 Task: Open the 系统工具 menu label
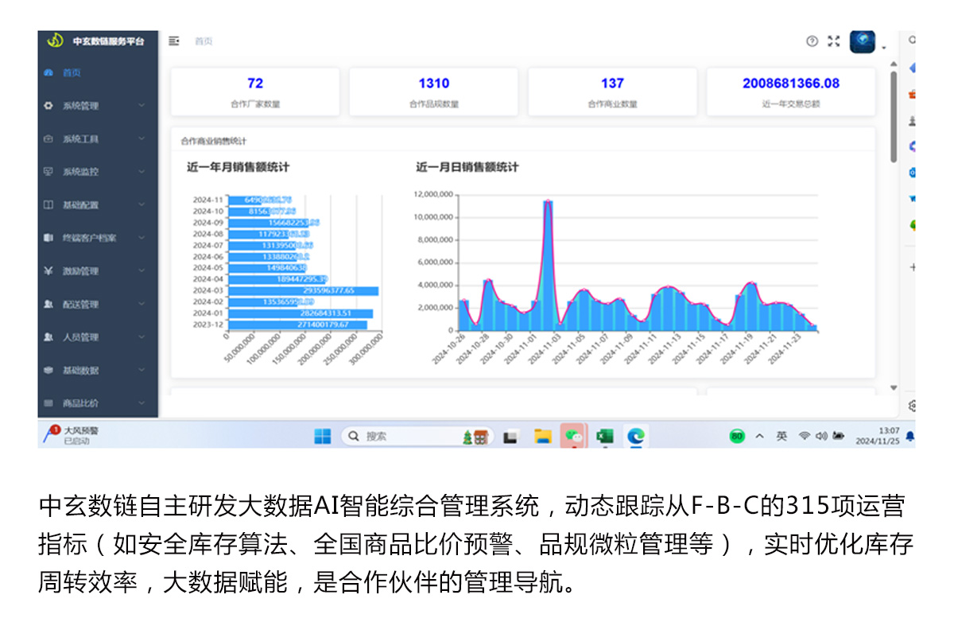(x=81, y=139)
